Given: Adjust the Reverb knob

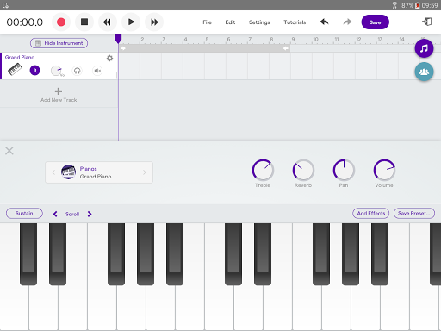Looking at the screenshot, I should [x=303, y=170].
